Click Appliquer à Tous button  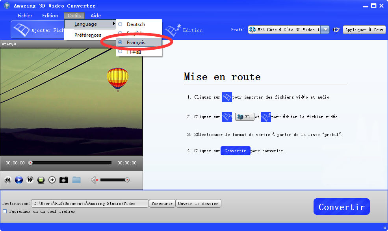[x=364, y=30]
